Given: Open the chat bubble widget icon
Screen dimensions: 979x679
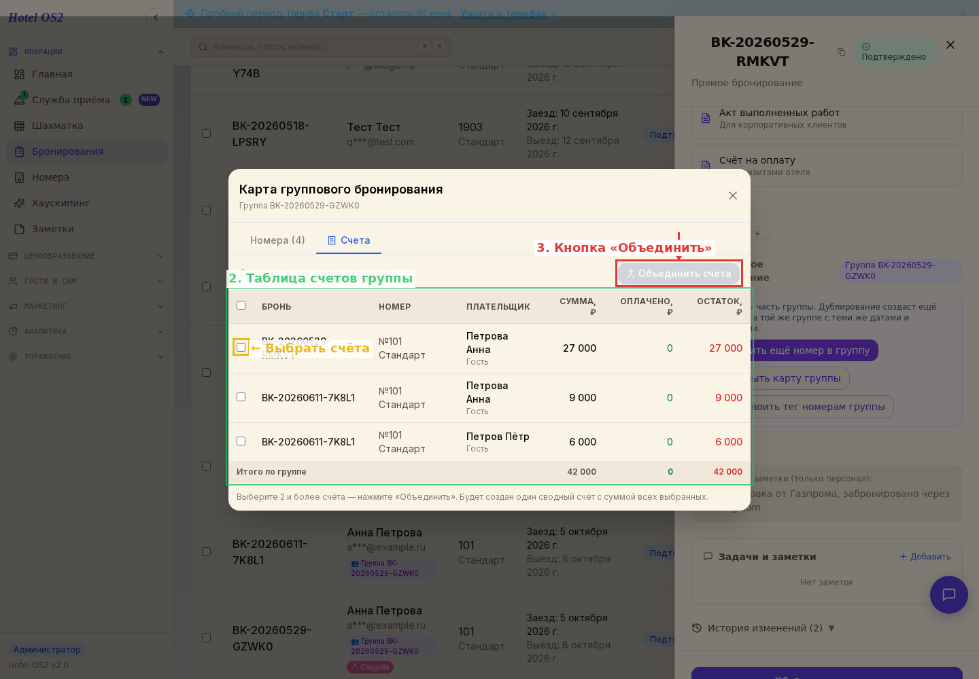Looking at the screenshot, I should coord(948,595).
